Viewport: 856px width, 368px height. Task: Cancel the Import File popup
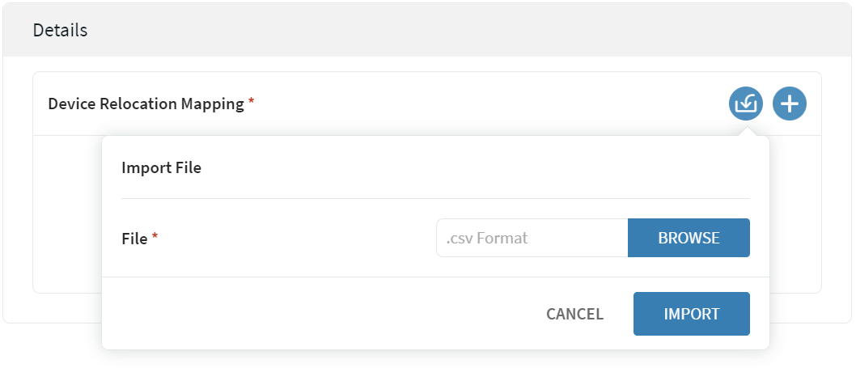click(574, 314)
